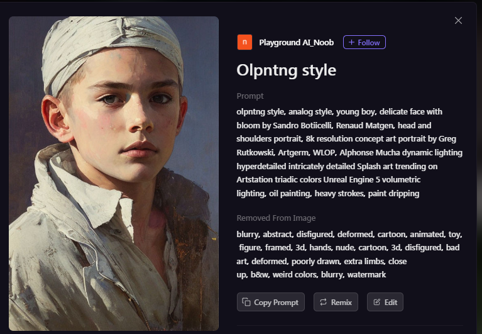
Task: Close the image detail dialog
Action: pyautogui.click(x=458, y=21)
